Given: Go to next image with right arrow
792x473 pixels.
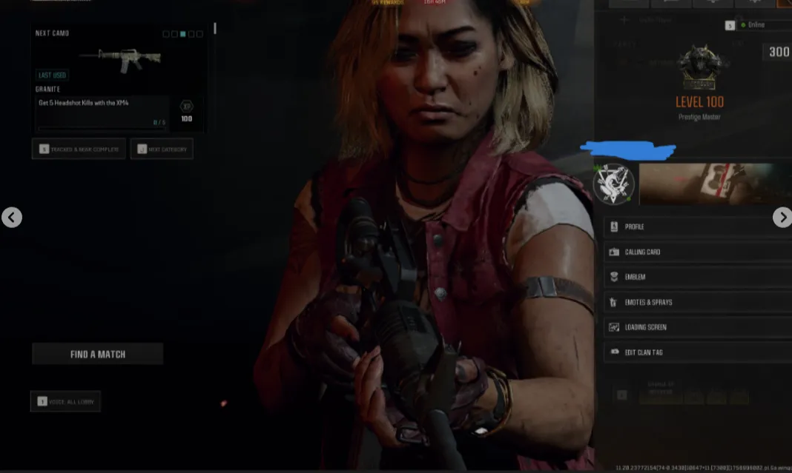Looking at the screenshot, I should [x=782, y=217].
